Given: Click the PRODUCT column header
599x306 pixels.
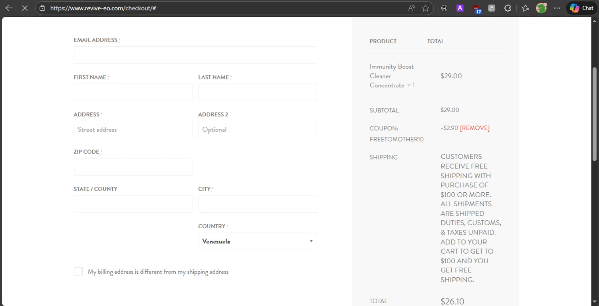Looking at the screenshot, I should pos(383,41).
